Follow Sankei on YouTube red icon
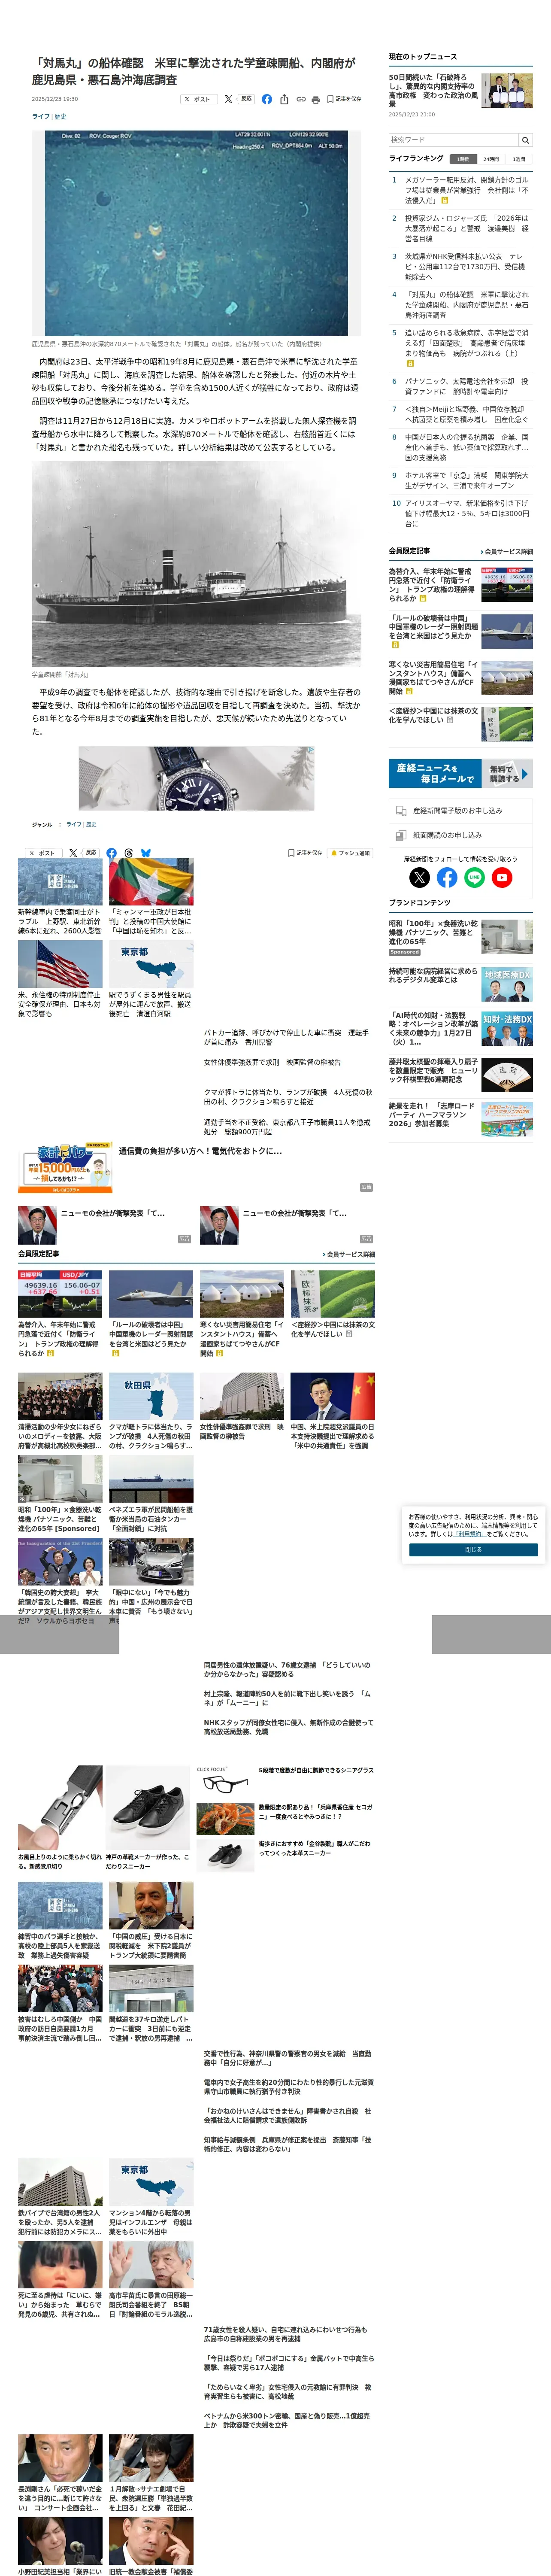 (502, 878)
